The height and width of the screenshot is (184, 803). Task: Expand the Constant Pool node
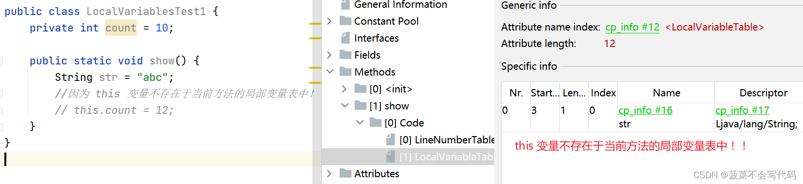329,21
